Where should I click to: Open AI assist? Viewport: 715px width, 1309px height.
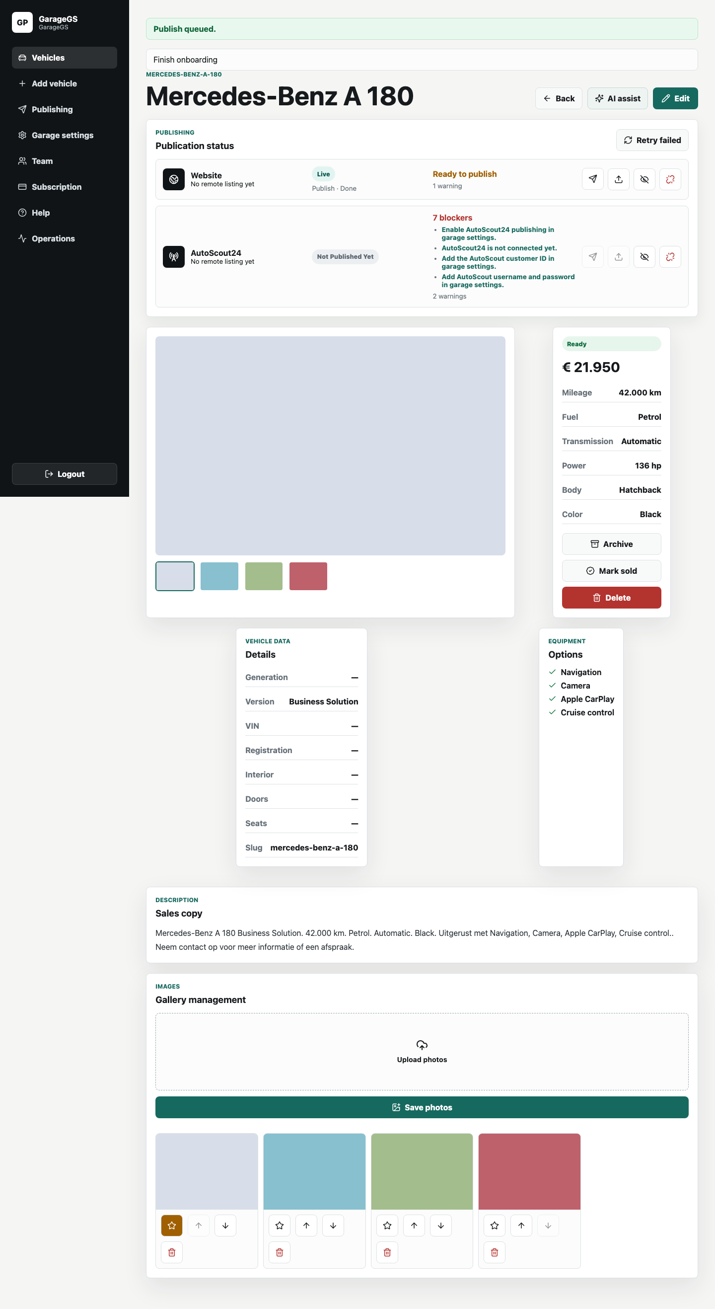[x=618, y=98]
